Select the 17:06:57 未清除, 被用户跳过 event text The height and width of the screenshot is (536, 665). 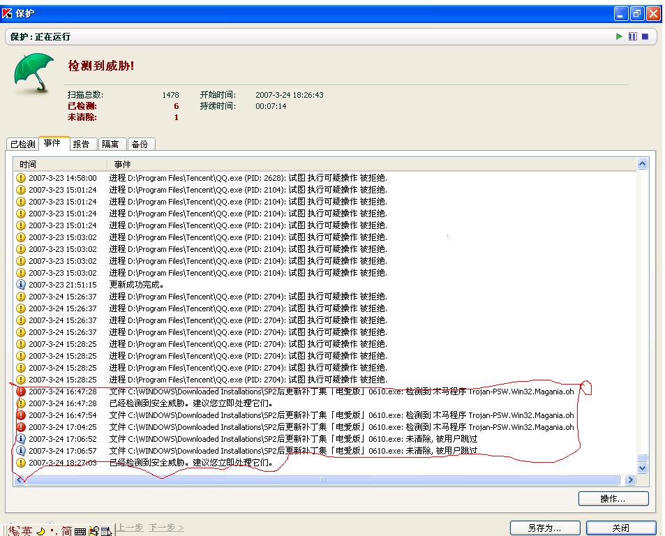click(x=294, y=451)
